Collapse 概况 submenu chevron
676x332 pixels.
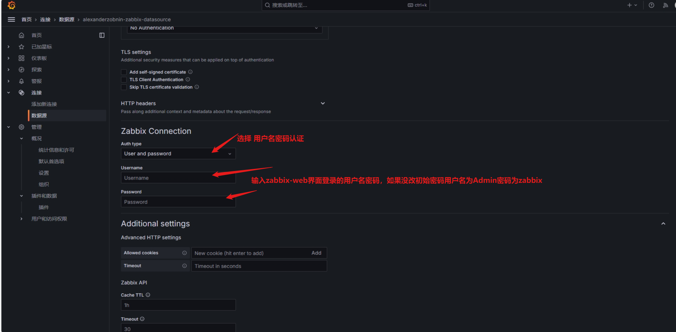click(x=22, y=138)
